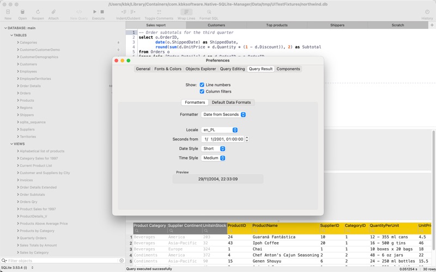Switch to the Fonts & Colors tab

[x=168, y=69]
